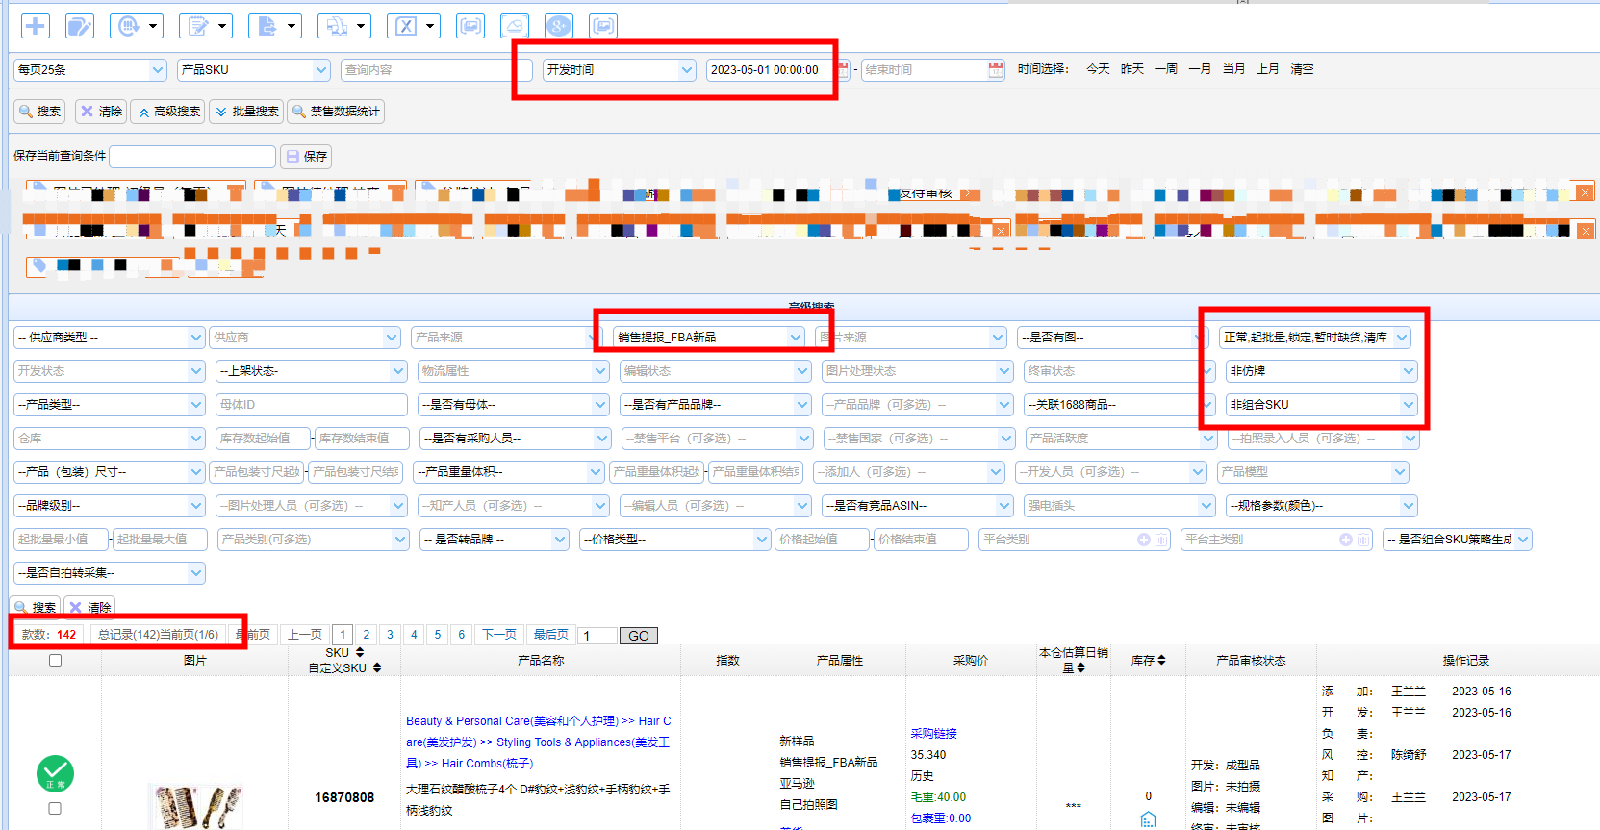This screenshot has height=830, width=1600.
Task: Click the picture-frame icon right of Google Plus
Action: tap(603, 26)
